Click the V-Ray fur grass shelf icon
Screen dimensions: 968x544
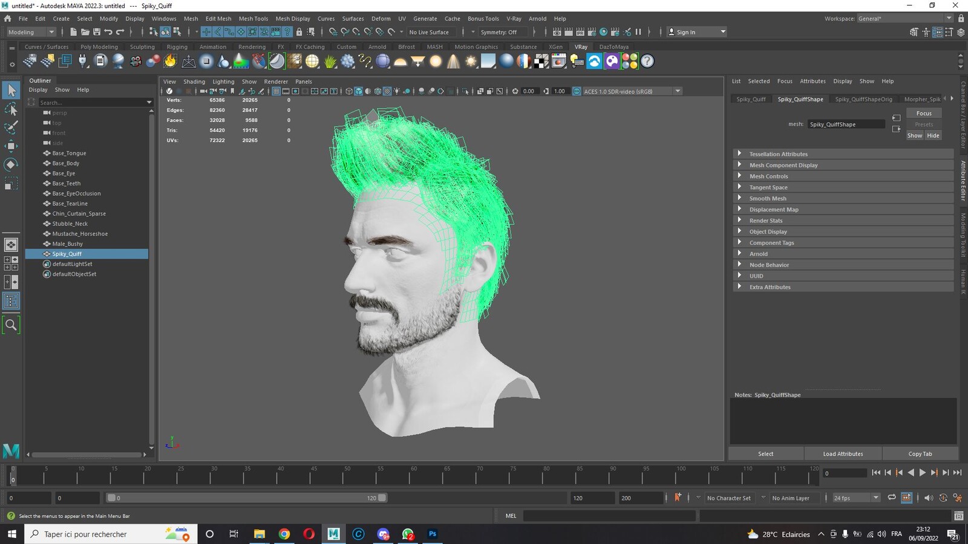[330, 61]
